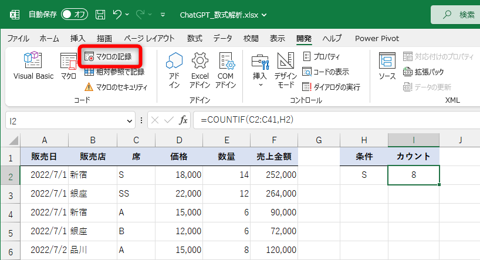Switch to the 校閲 tab
This screenshot has height=260, width=480.
pyautogui.click(x=251, y=38)
